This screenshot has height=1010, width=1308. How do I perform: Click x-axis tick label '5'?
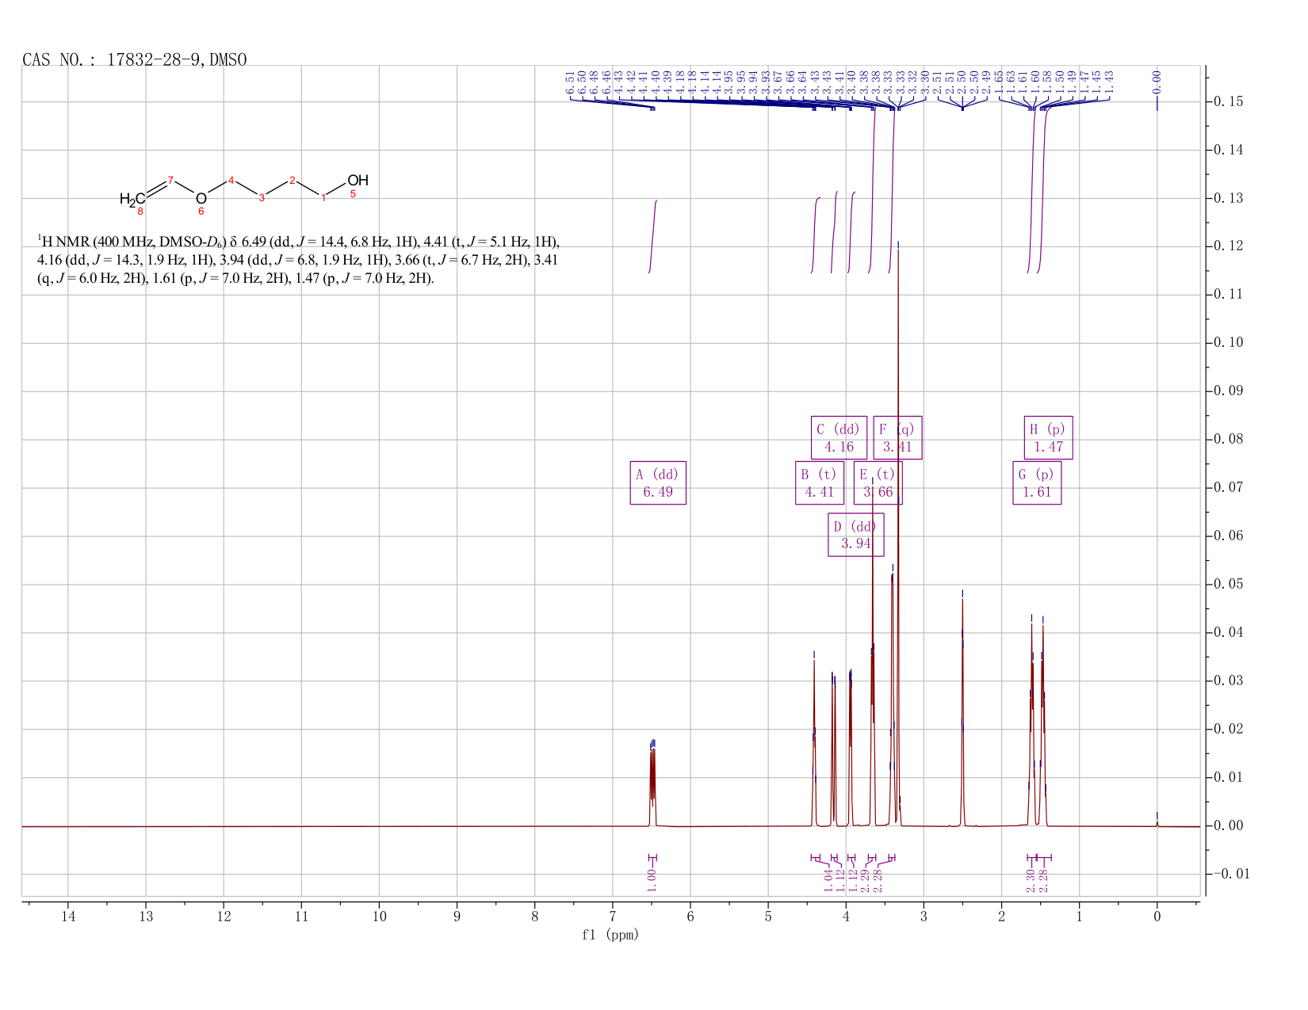[x=768, y=917]
